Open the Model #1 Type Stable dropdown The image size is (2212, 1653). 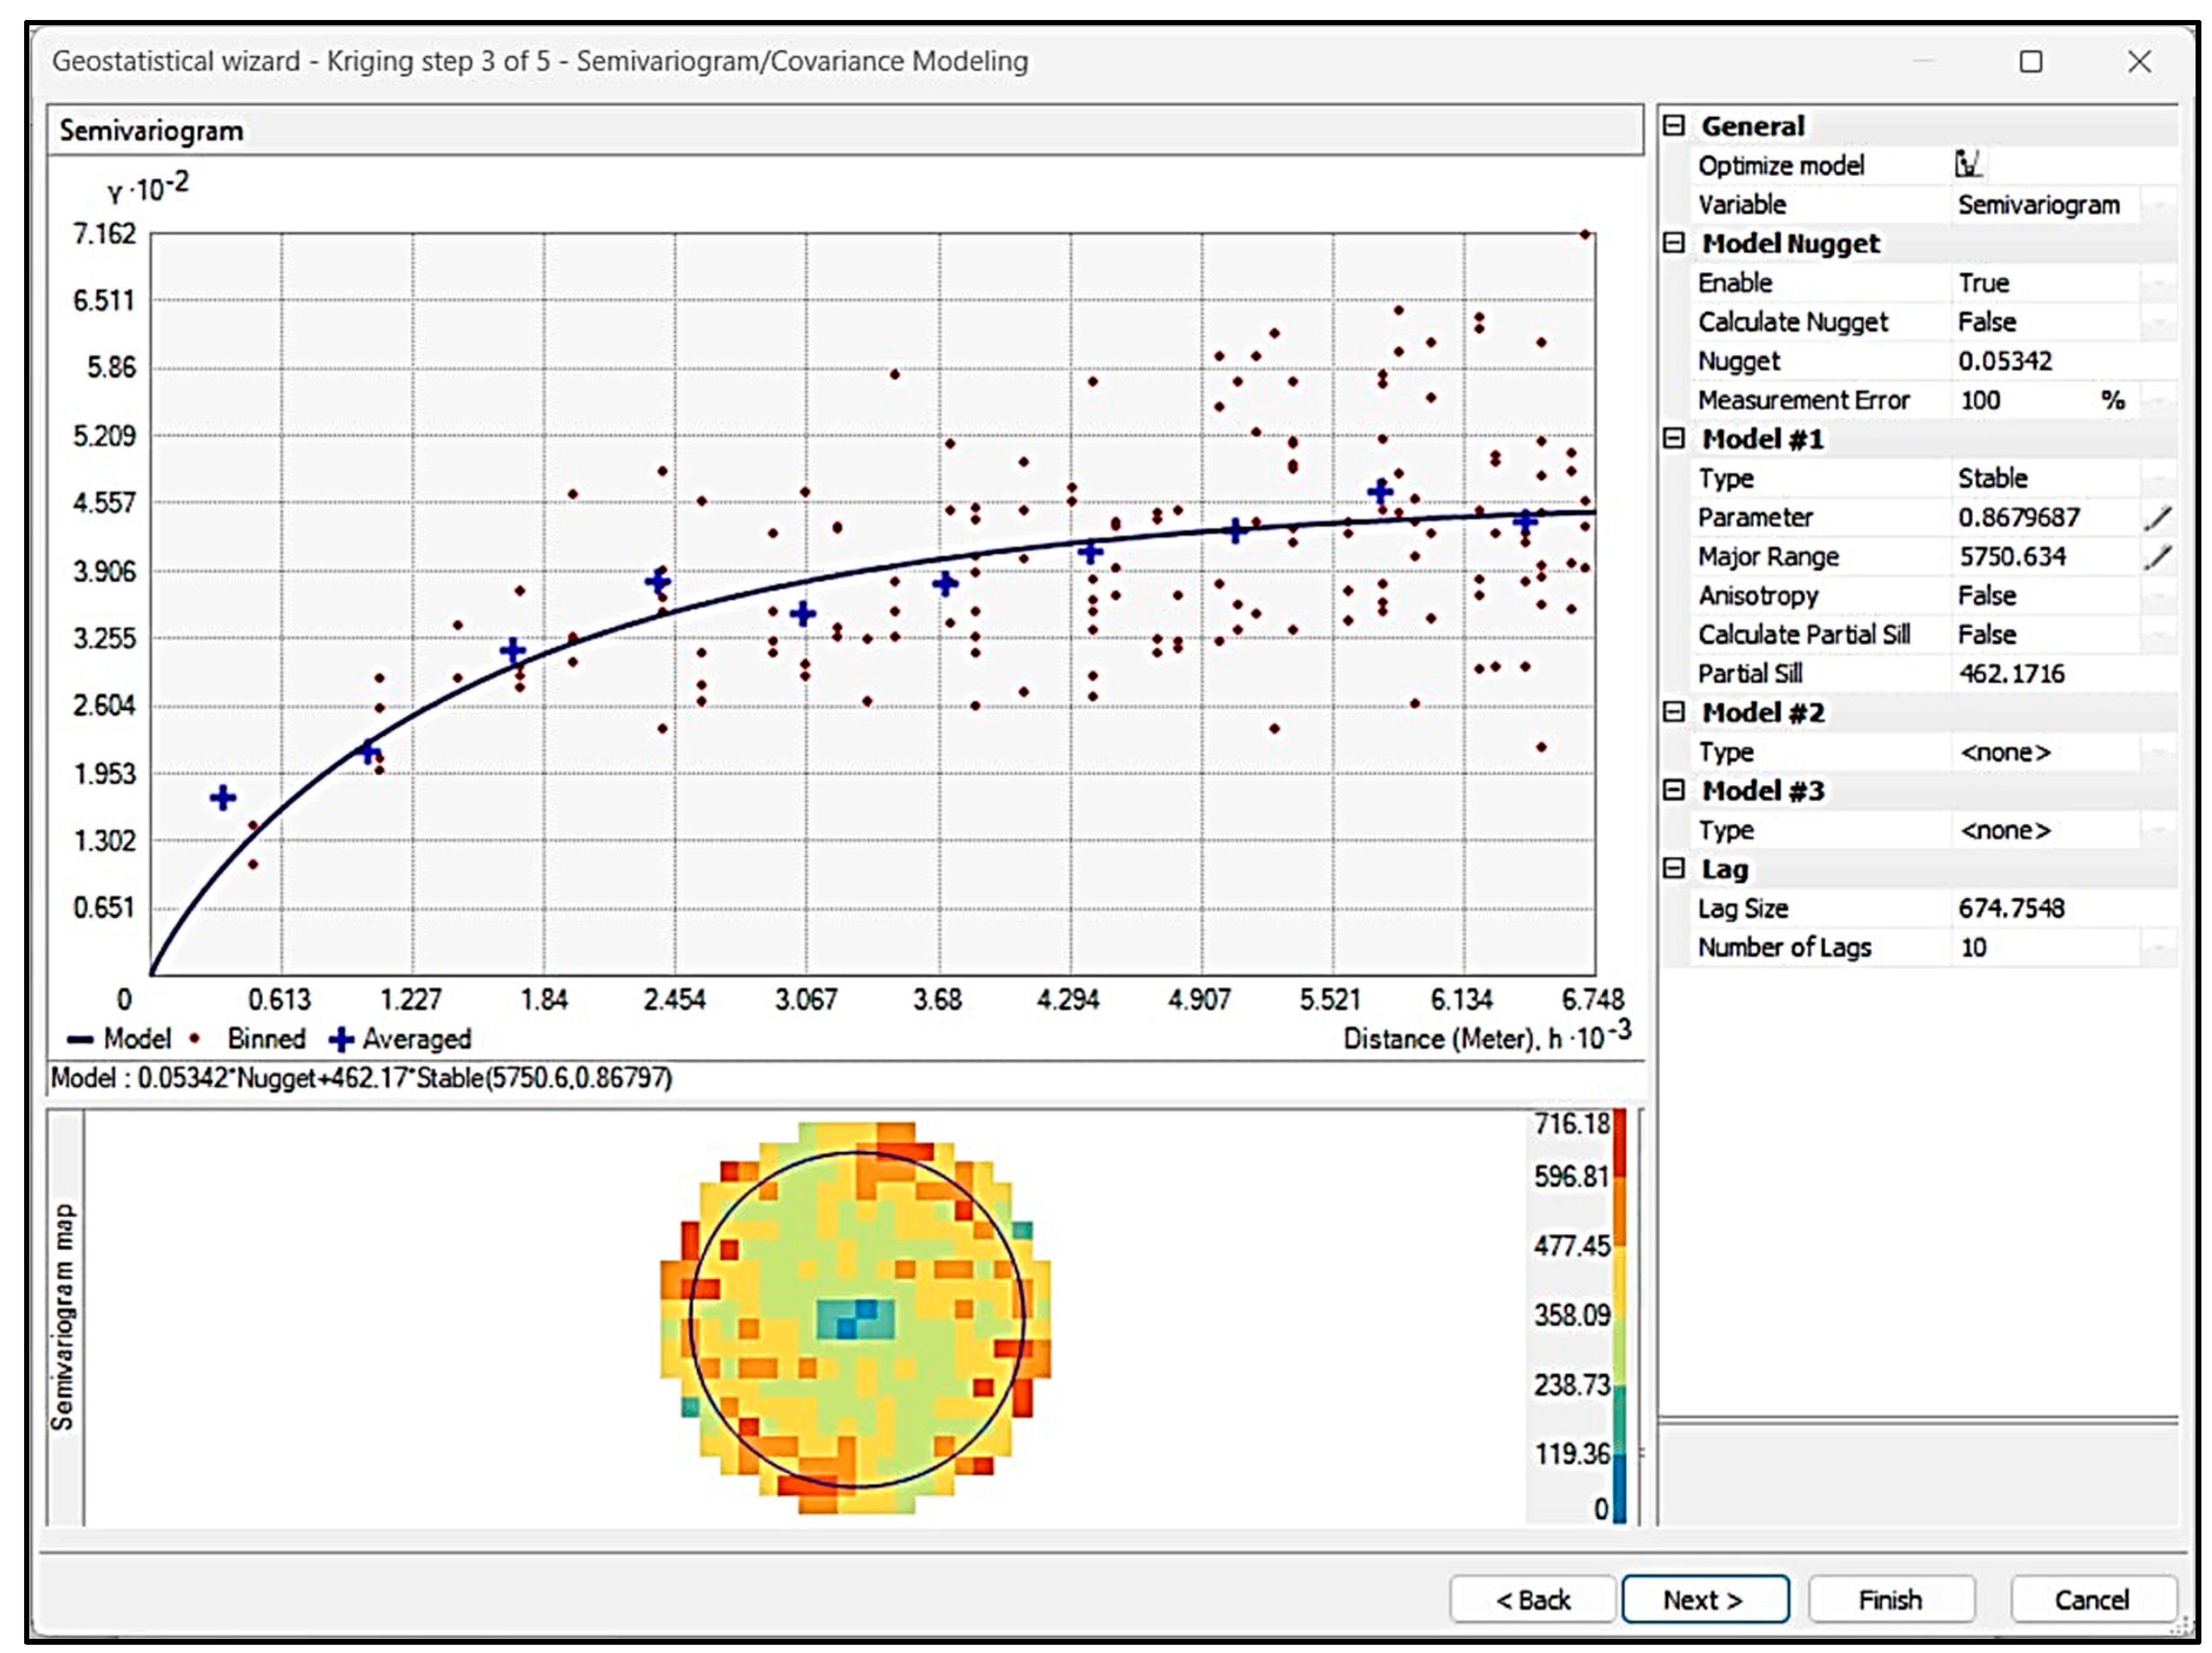point(2159,479)
